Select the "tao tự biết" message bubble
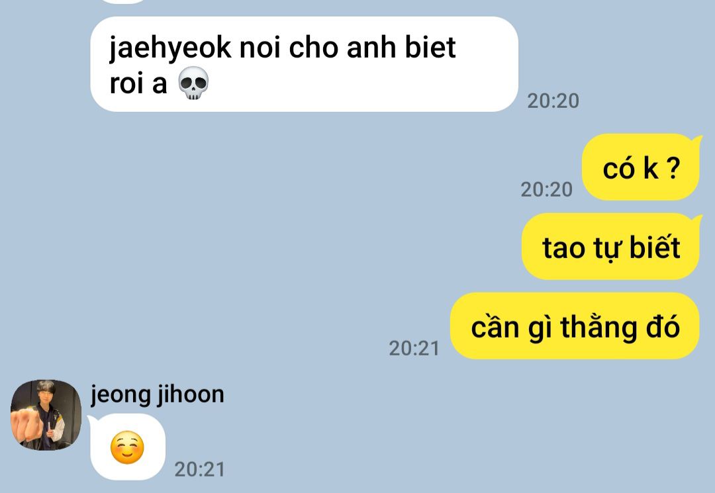Image resolution: width=715 pixels, height=493 pixels. click(x=611, y=246)
